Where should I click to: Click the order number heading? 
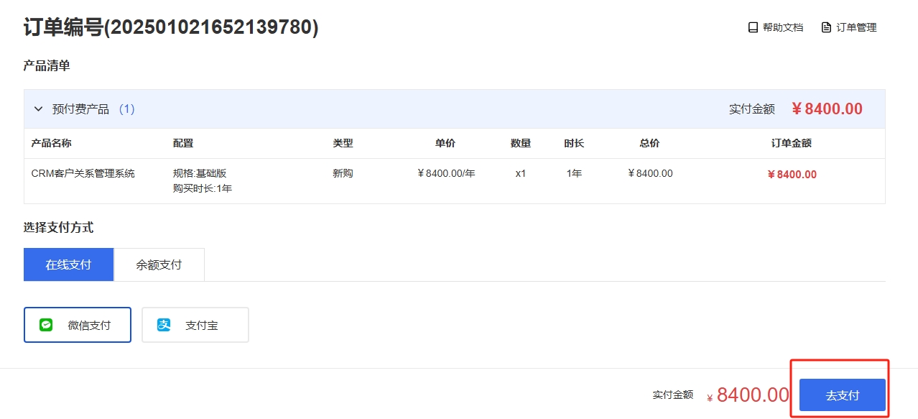pyautogui.click(x=171, y=27)
